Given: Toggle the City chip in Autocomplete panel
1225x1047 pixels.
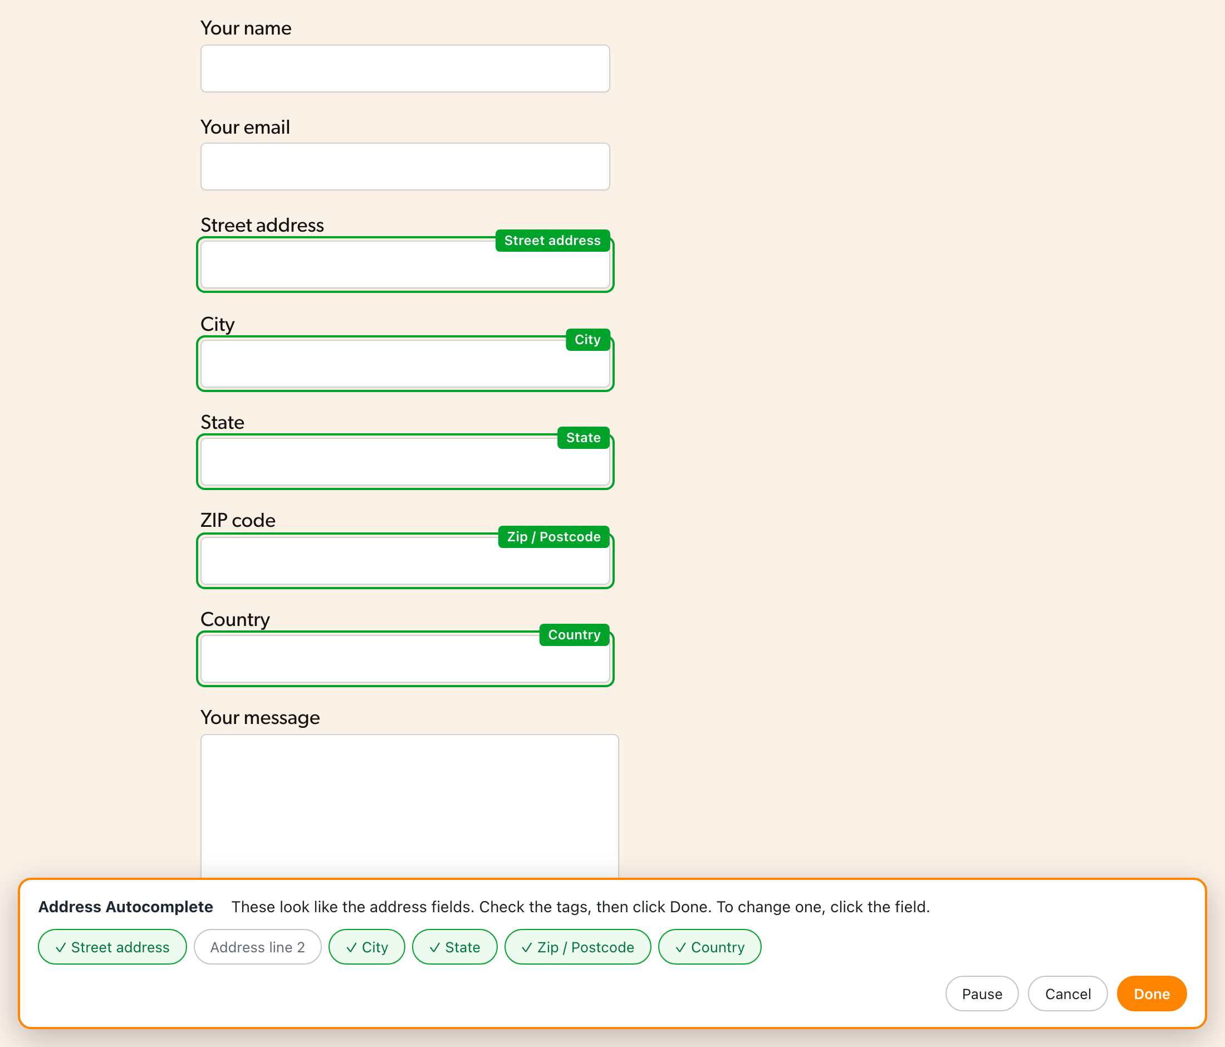Looking at the screenshot, I should pyautogui.click(x=366, y=947).
